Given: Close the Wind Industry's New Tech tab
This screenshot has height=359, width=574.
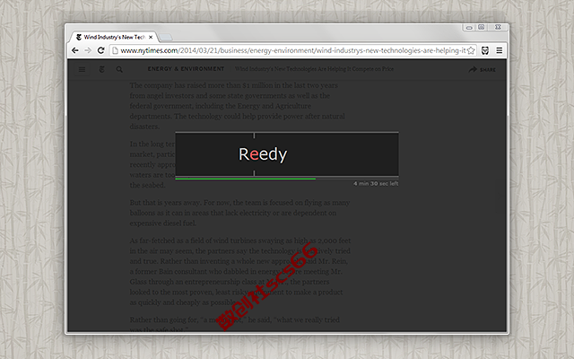Looking at the screenshot, I should 151,37.
